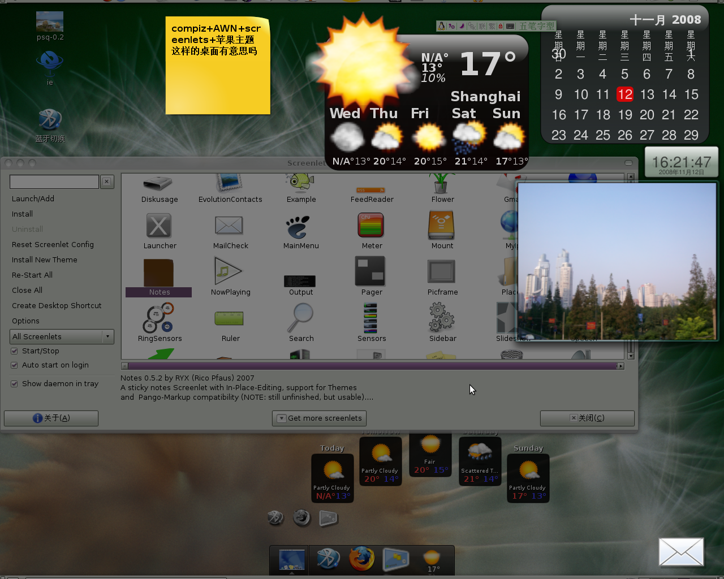Click the About 关于(A) button
Screen dimensions: 724x579
(x=51, y=418)
